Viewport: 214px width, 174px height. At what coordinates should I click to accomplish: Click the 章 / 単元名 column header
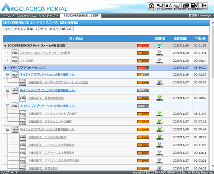(77, 39)
